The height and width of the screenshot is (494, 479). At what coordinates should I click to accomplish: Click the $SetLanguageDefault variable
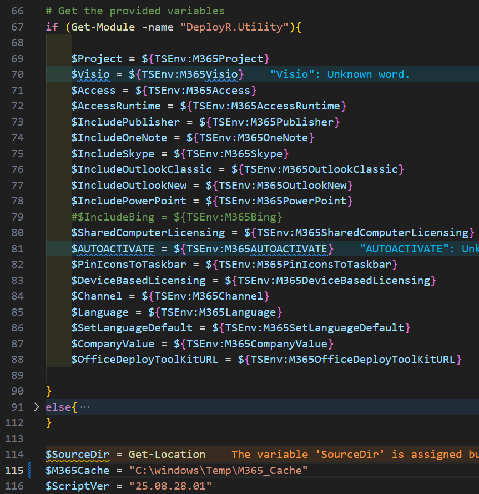point(132,328)
